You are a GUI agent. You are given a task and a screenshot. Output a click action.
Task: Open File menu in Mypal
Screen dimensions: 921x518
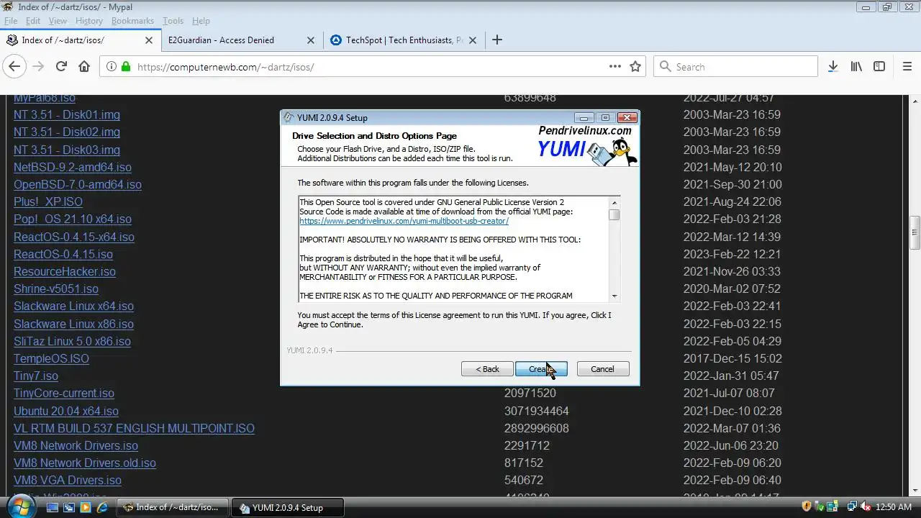[11, 21]
